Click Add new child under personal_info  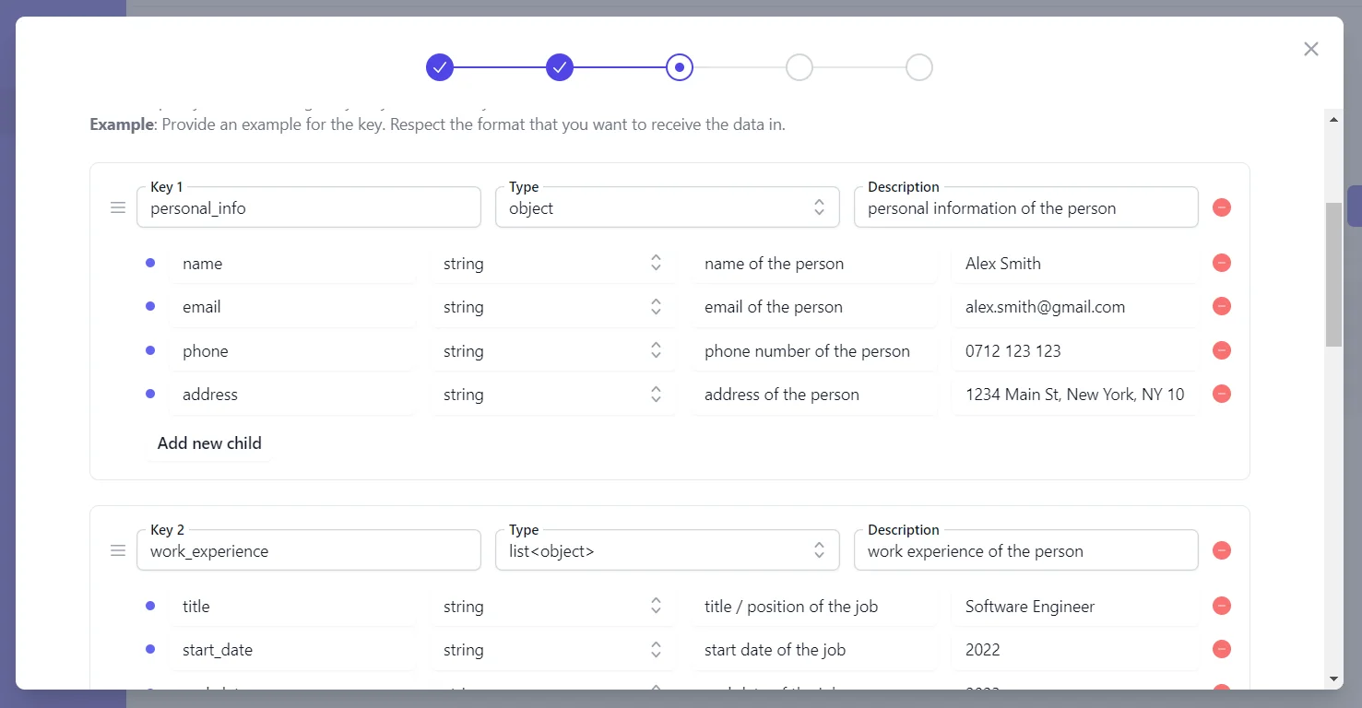click(x=209, y=443)
